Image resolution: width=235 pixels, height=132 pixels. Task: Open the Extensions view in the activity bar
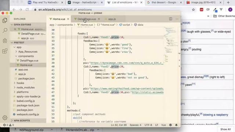pyautogui.click(x=5, y=51)
